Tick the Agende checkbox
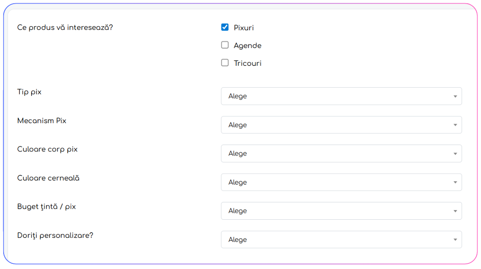481x269 pixels. click(x=225, y=45)
